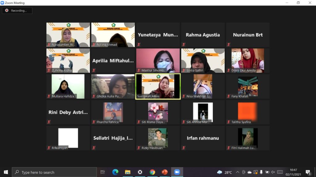Select Narasumber video tile
This screenshot has width=316, height=177.
[68, 35]
